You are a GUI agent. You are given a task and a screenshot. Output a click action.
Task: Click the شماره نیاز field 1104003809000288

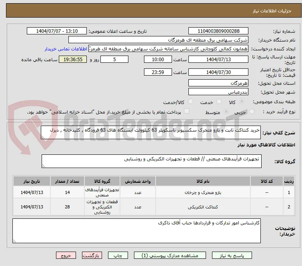(x=218, y=31)
